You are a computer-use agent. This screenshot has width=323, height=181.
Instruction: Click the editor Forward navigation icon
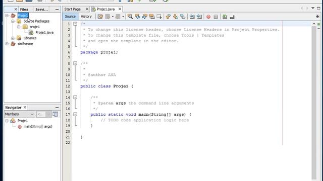tap(118, 17)
